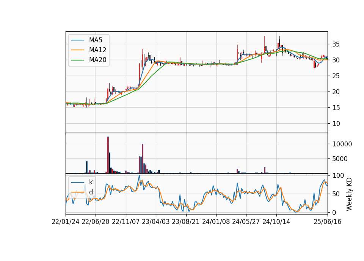Viewport: 364px width, 261px height.
Task: Click the 24/05/27 date tick label
Action: (x=246, y=222)
